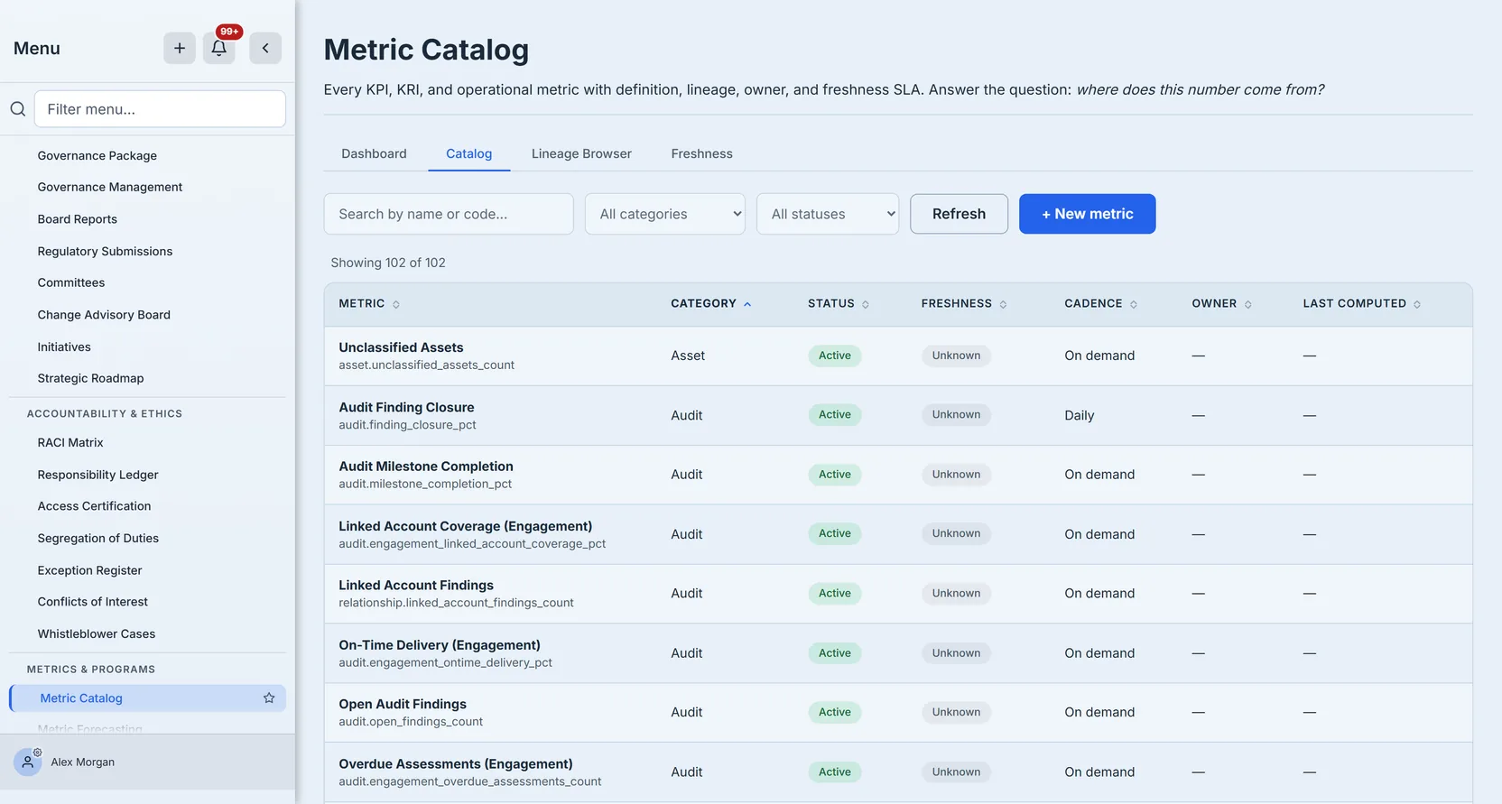
Task: Sort by Owner column sort icon
Action: [1248, 304]
